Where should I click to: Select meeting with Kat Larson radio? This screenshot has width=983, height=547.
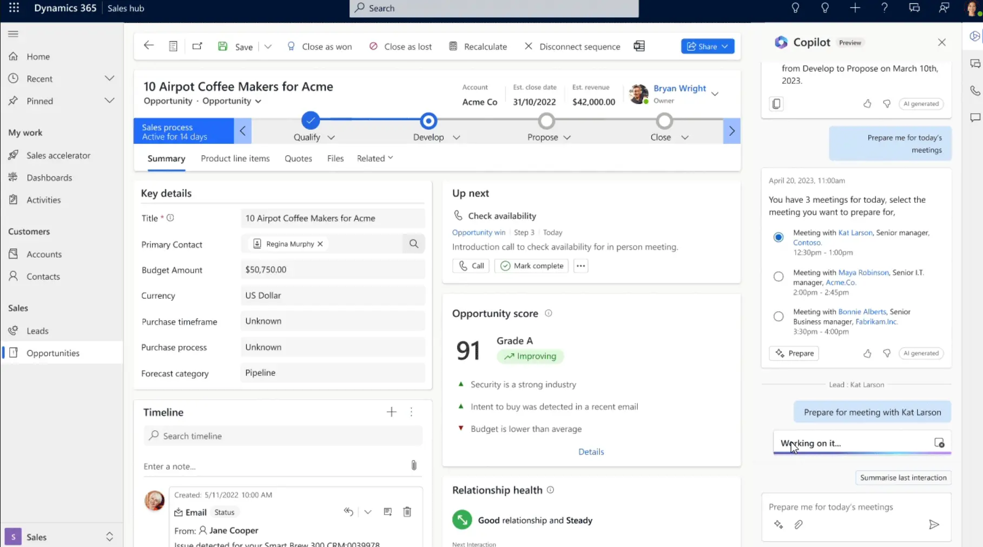pos(779,237)
